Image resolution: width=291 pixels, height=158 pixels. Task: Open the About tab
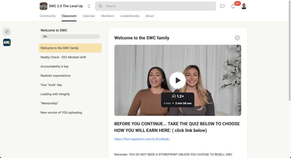150,16
